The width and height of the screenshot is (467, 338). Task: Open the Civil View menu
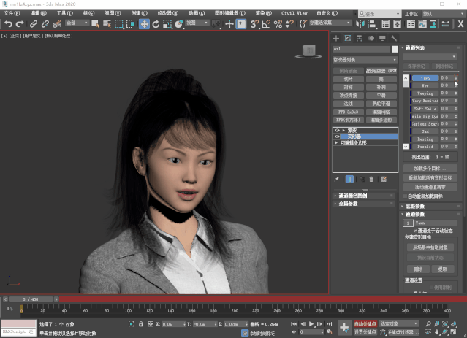click(295, 13)
